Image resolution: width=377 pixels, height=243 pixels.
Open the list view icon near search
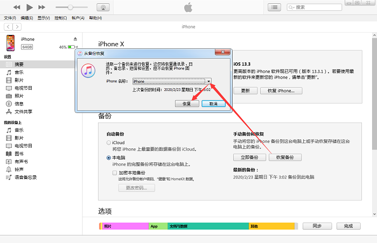tap(274, 8)
